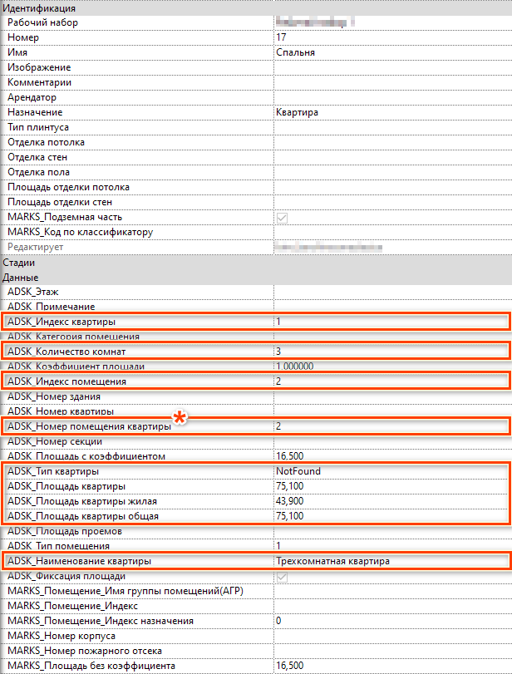Select the ADSK_Коэффициент площади value 1,000000
This screenshot has height=674, width=512.
[391, 367]
